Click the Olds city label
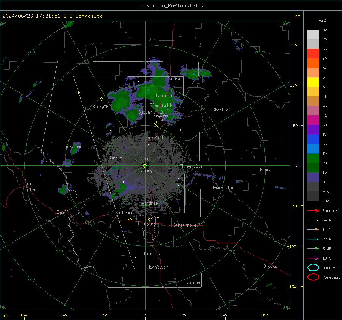This screenshot has width=342, height=320. pyautogui.click(x=145, y=159)
